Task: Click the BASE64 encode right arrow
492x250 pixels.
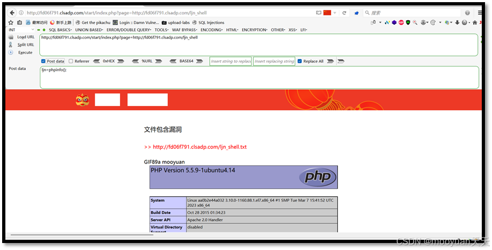Action: point(199,61)
